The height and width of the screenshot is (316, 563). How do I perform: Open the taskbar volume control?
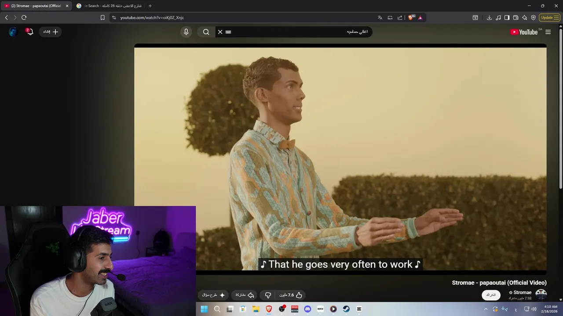coord(534,309)
